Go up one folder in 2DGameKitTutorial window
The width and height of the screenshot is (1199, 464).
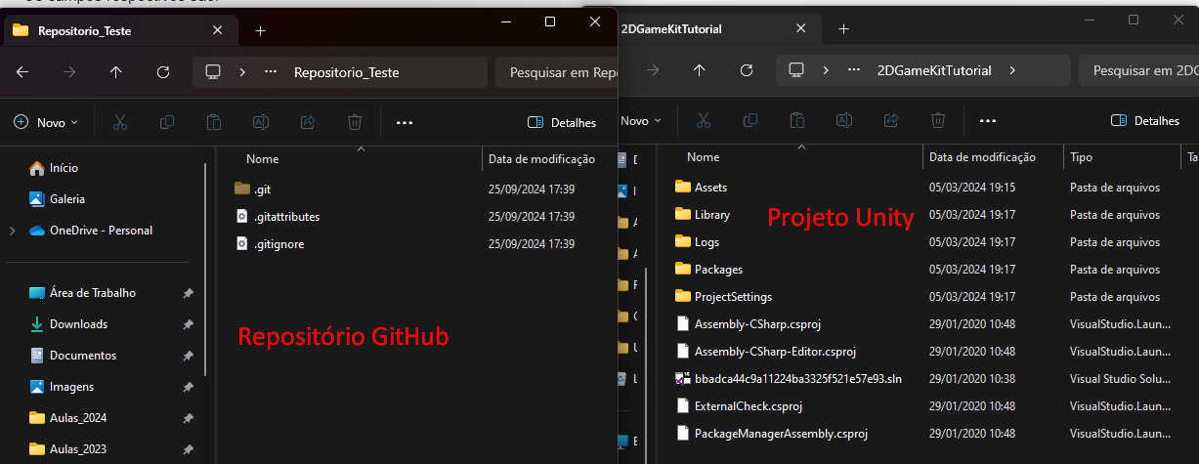[699, 70]
